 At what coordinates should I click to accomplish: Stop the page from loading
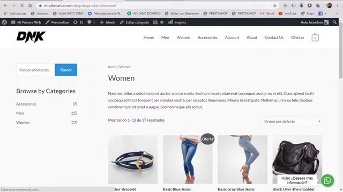[x=22, y=5]
